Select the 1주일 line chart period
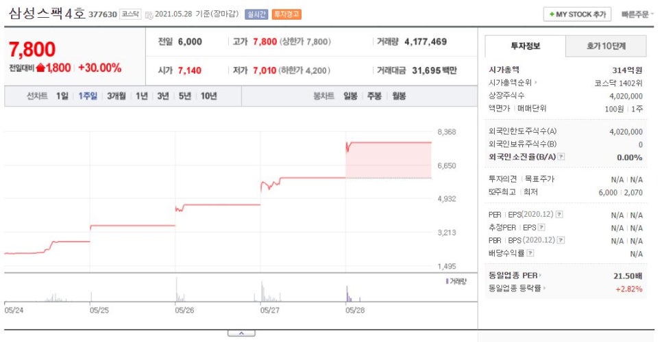 (88, 96)
